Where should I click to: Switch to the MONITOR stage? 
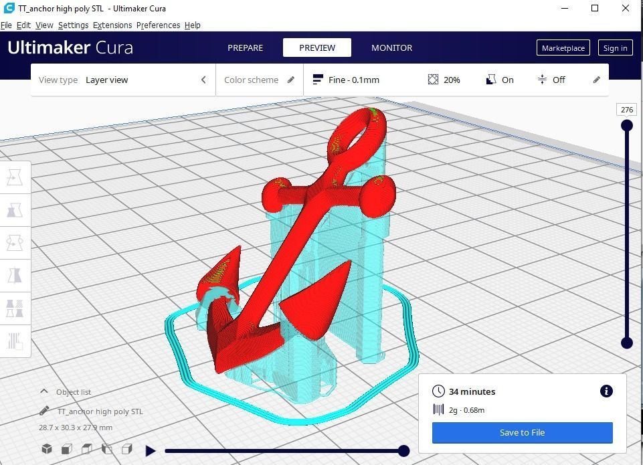391,48
